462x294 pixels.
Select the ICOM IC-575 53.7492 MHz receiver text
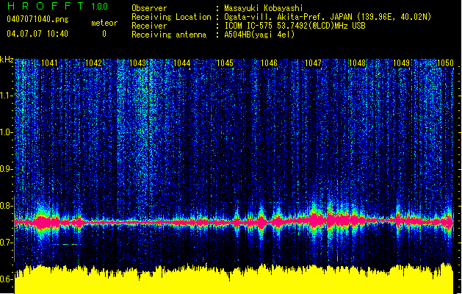pos(295,26)
